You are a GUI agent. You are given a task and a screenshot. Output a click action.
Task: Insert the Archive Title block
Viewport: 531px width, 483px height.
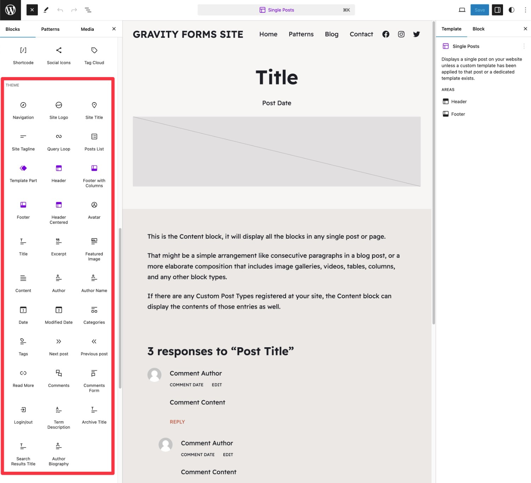94,415
